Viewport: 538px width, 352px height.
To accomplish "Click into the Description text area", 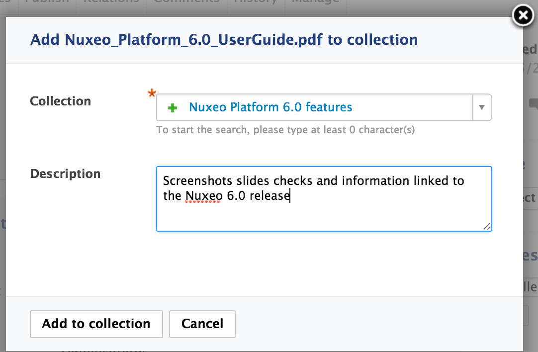I will pyautogui.click(x=324, y=199).
